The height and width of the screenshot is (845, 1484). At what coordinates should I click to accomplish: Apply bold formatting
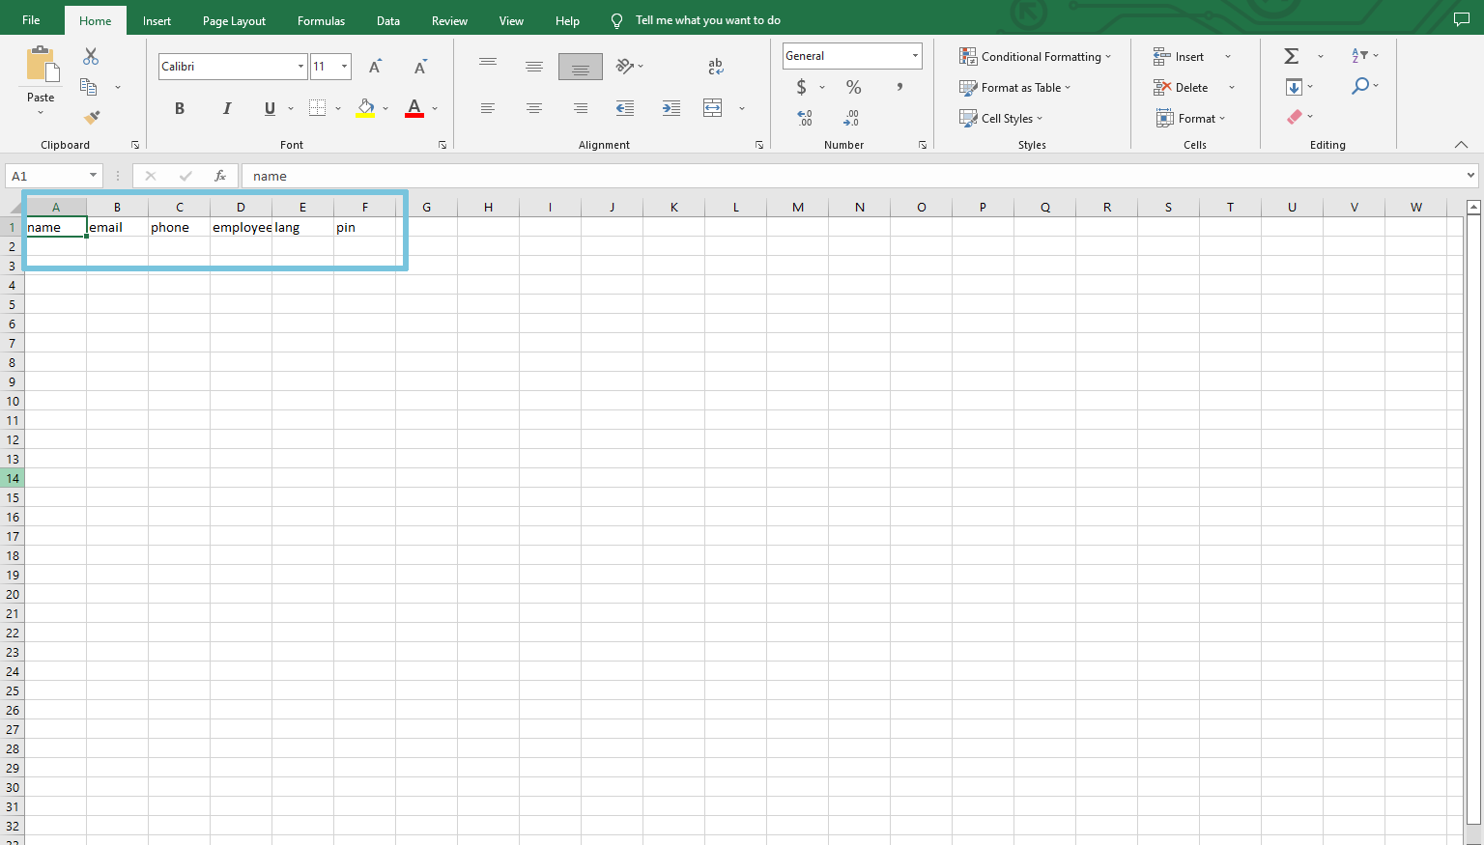[179, 108]
